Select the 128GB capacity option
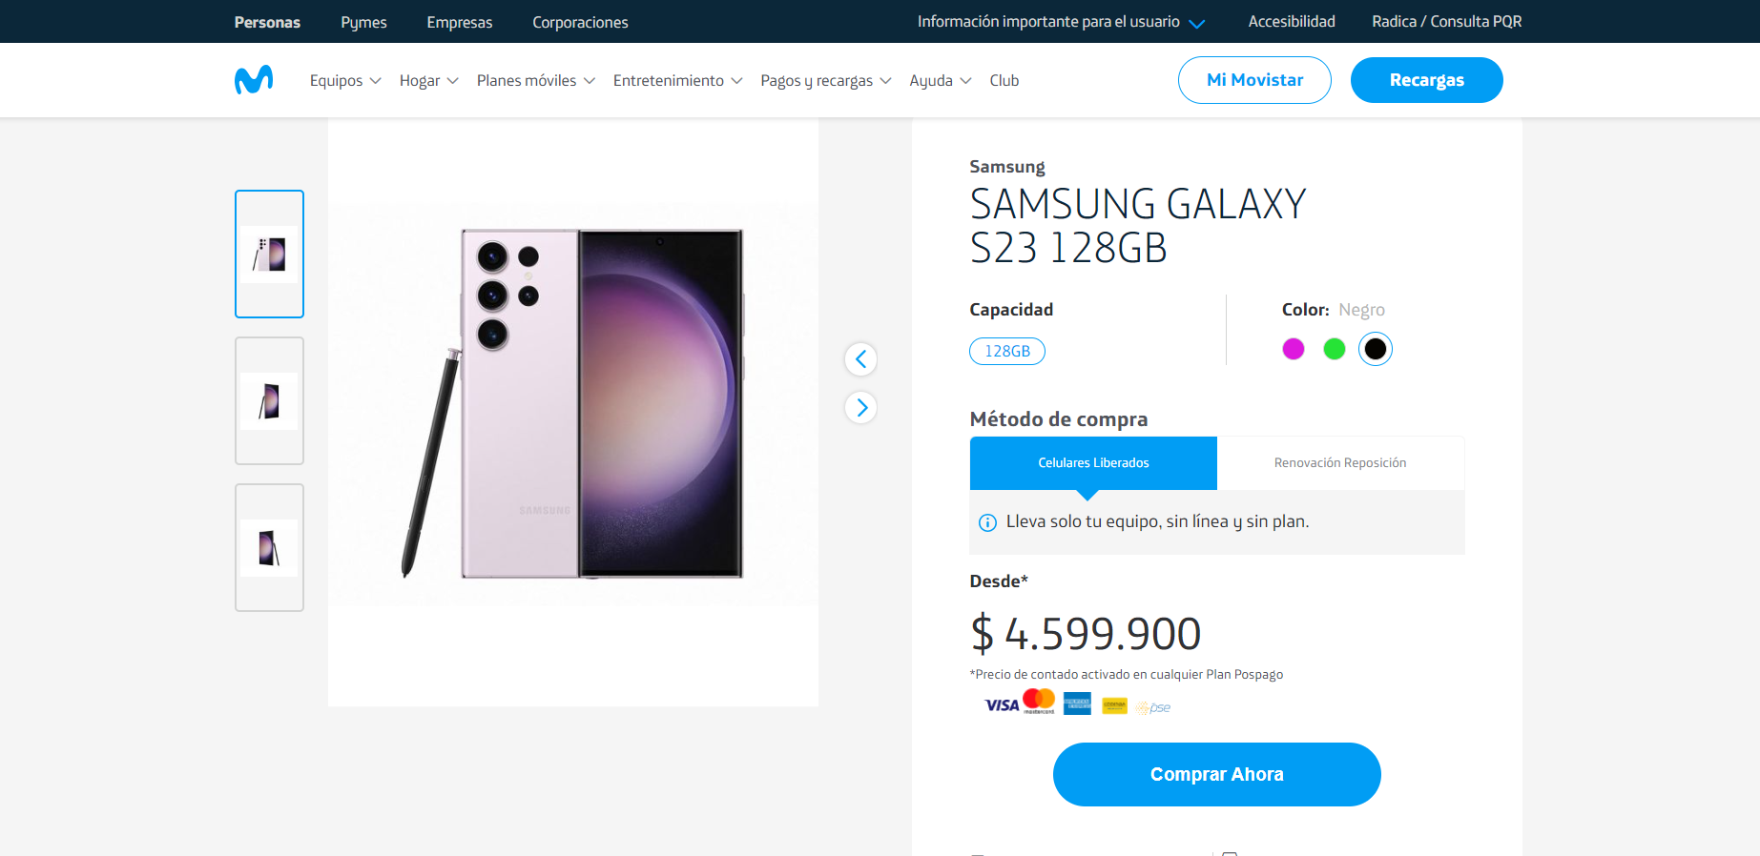 [1006, 352]
